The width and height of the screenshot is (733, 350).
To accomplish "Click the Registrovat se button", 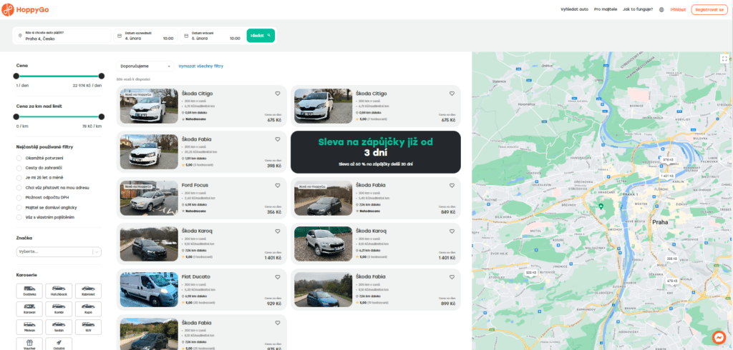I will (709, 9).
